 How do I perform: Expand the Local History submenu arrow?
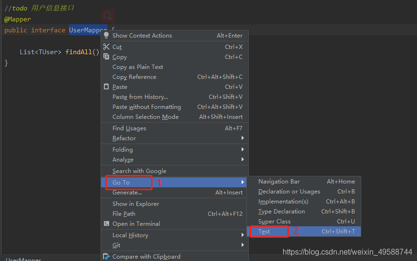point(243,235)
